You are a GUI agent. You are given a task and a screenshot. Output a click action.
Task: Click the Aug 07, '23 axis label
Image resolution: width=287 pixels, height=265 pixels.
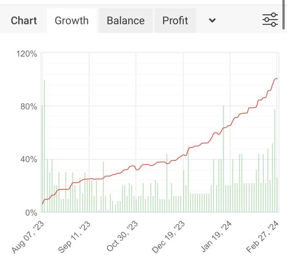(28, 237)
